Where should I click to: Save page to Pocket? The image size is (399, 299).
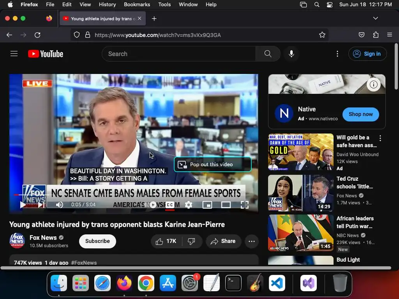click(361, 35)
